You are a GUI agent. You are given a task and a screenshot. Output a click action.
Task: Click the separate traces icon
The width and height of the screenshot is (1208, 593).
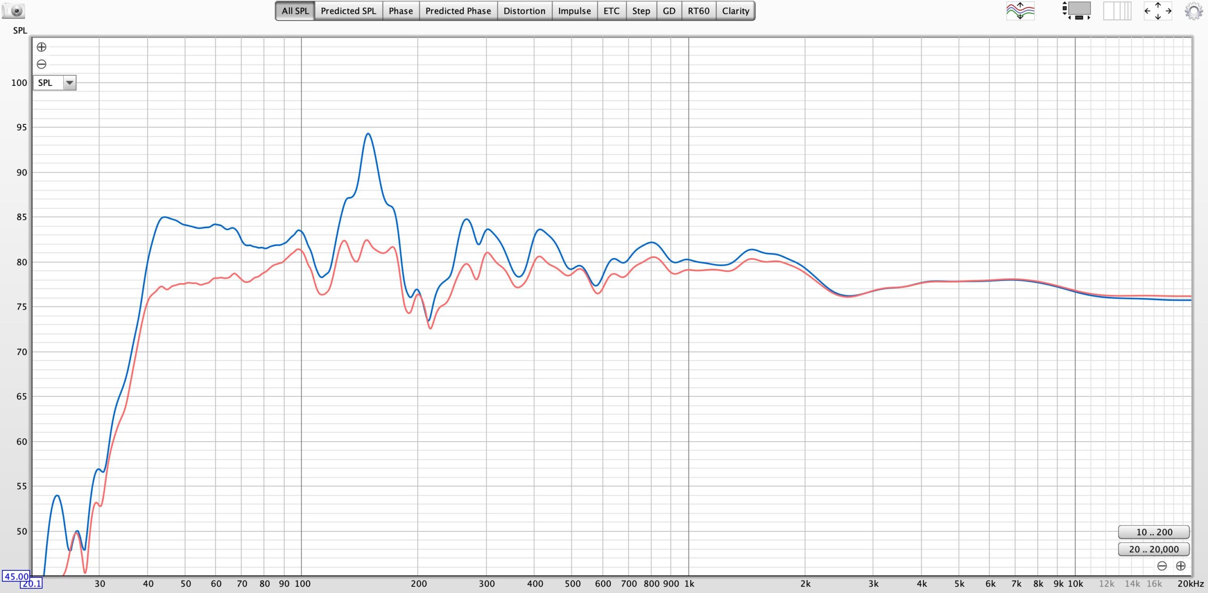(x=1020, y=10)
